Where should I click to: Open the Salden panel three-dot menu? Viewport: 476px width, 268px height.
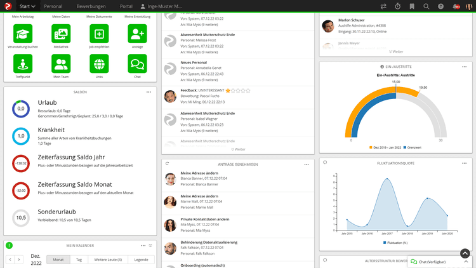[x=149, y=92]
